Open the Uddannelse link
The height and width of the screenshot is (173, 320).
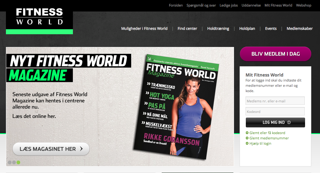click(251, 5)
